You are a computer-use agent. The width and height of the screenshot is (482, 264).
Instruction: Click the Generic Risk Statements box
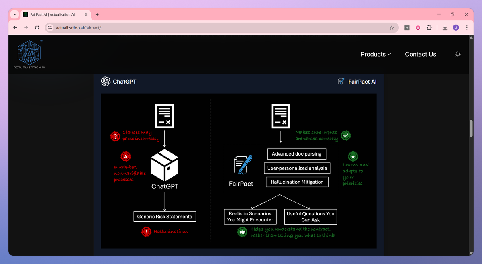[x=165, y=217]
